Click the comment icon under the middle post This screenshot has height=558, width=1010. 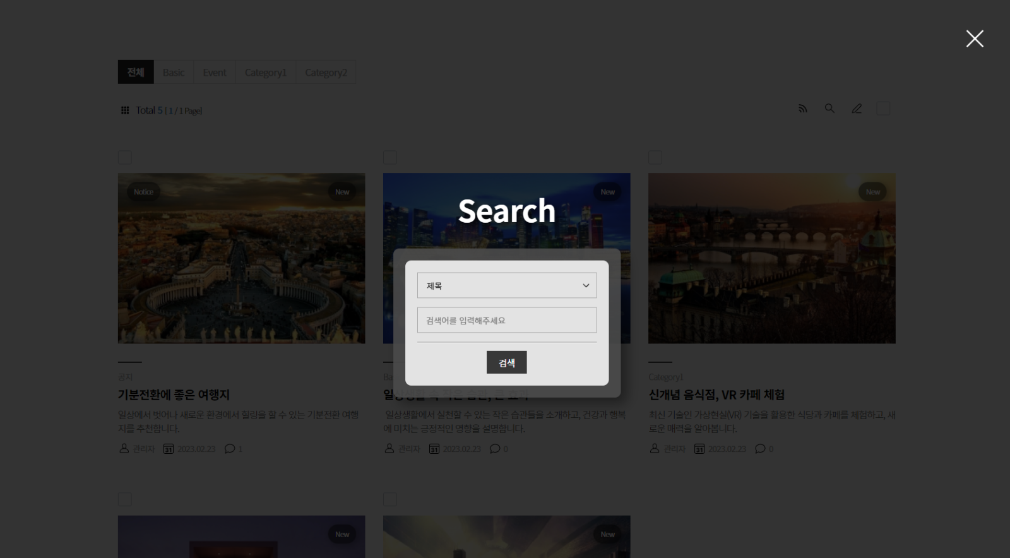495,448
